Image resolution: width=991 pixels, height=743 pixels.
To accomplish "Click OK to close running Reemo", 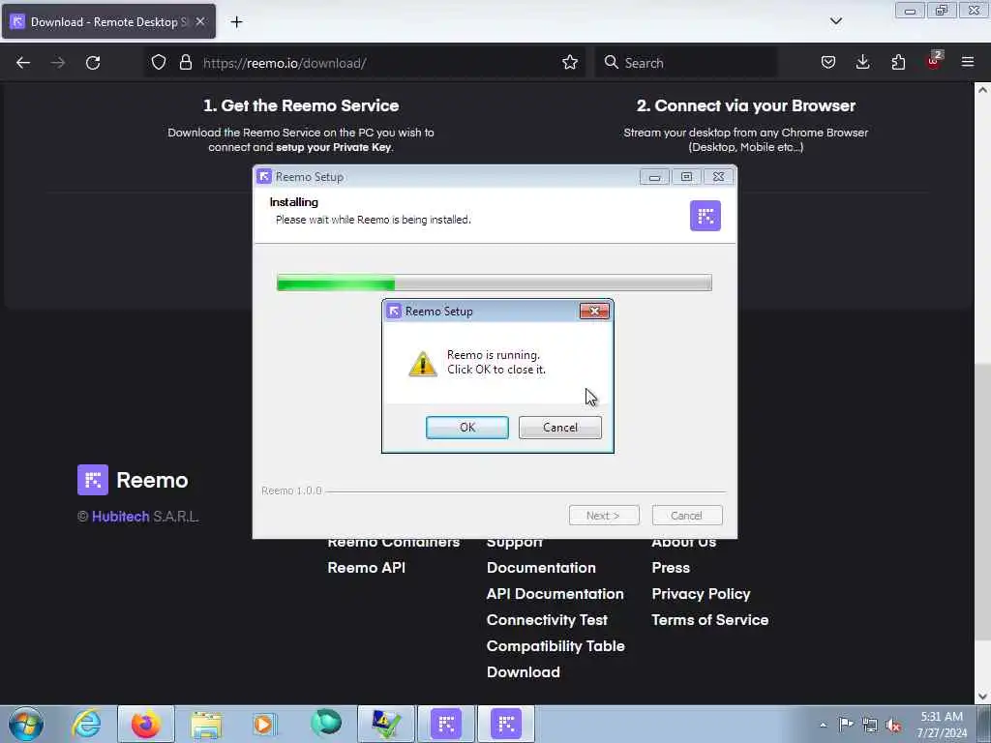I will point(467,427).
